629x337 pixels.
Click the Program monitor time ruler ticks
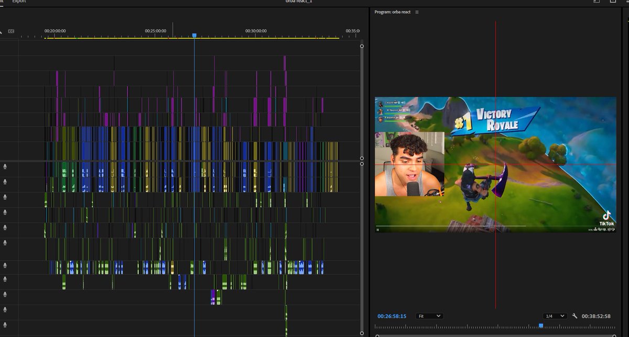pyautogui.click(x=495, y=327)
